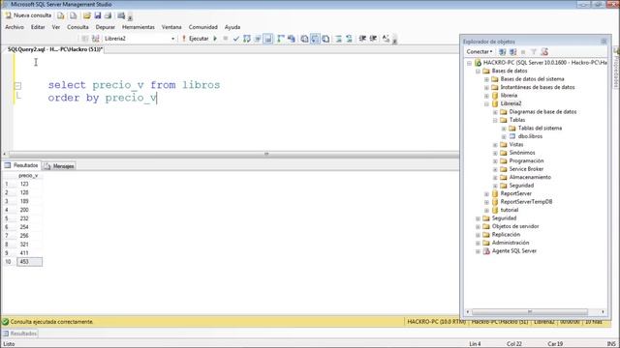This screenshot has height=348, width=620.
Task: Open the Depurar menu
Action: (106, 27)
